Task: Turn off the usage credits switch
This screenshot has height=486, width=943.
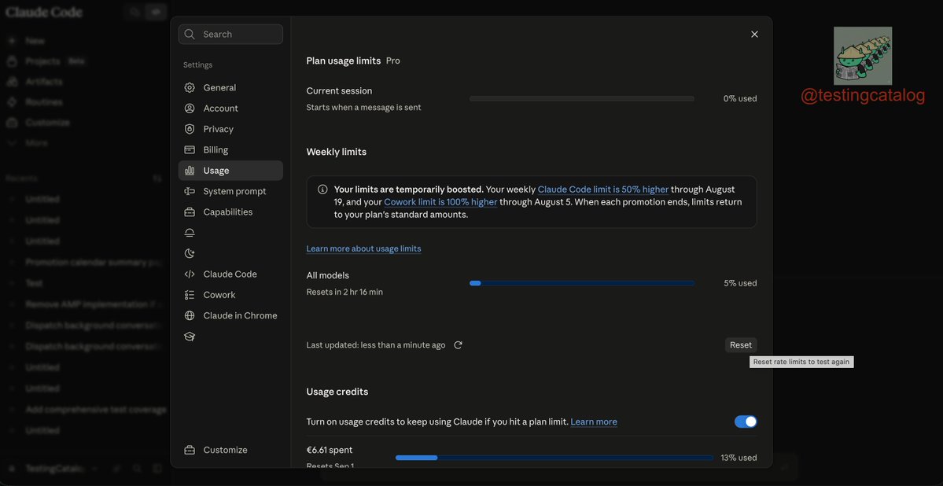Action: click(x=746, y=422)
